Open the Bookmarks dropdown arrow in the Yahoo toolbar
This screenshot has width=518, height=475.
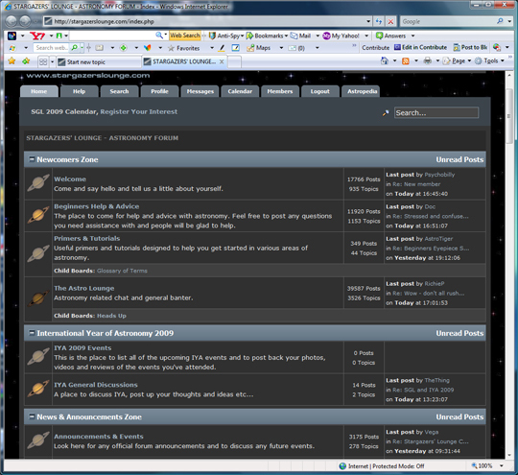286,36
